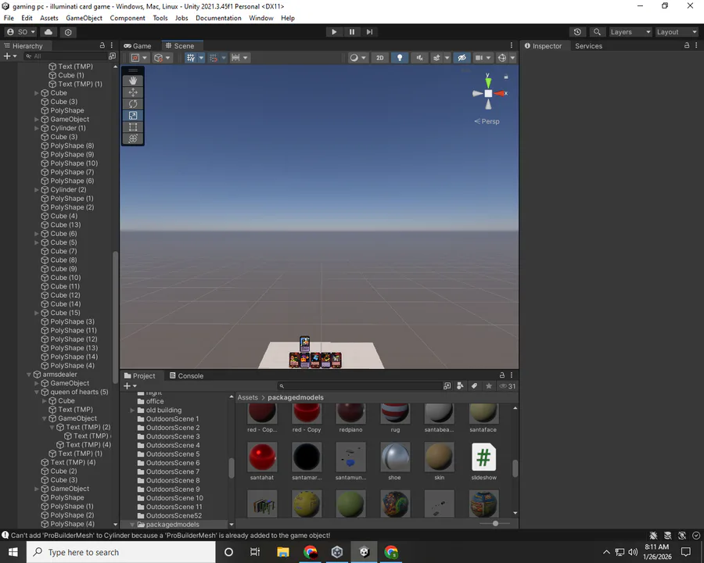Open the Unity cloud collaboration icon
Image resolution: width=704 pixels, height=563 pixels.
pos(48,31)
